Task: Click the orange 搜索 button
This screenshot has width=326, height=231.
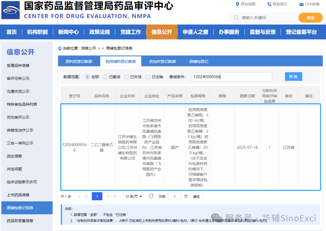Action: pyautogui.click(x=310, y=18)
